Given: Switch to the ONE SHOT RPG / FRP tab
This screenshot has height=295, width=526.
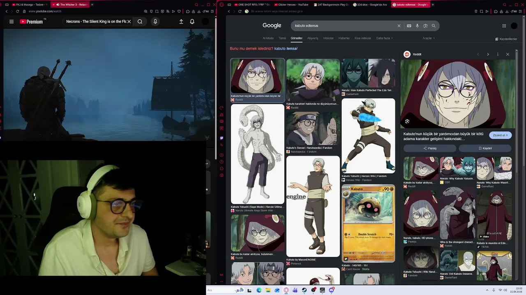Looking at the screenshot, I should [x=251, y=5].
